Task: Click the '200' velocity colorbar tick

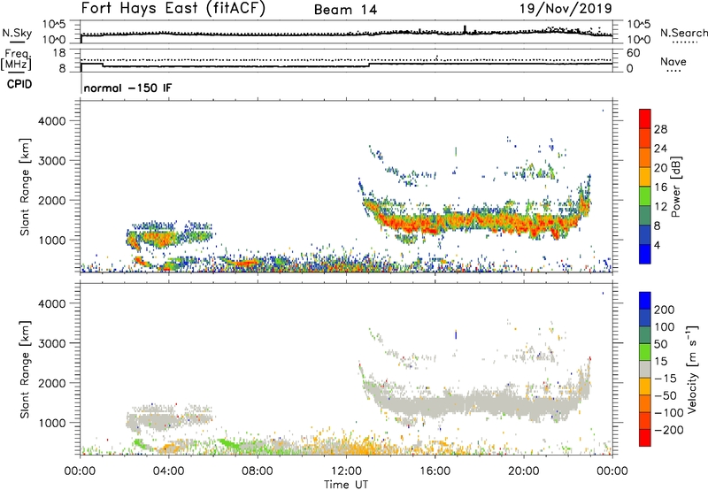Action: 665,310
